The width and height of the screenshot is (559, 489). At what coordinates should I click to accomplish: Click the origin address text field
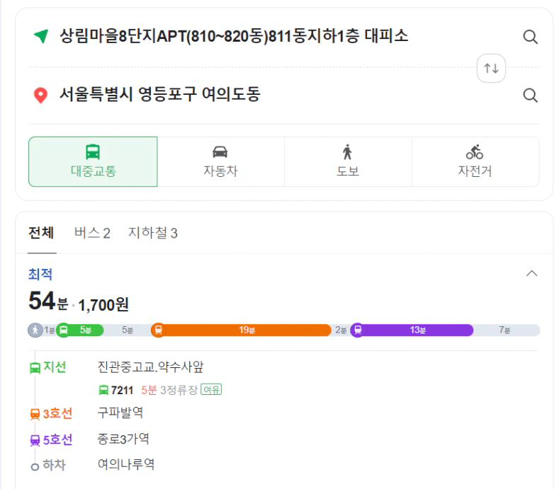click(234, 36)
